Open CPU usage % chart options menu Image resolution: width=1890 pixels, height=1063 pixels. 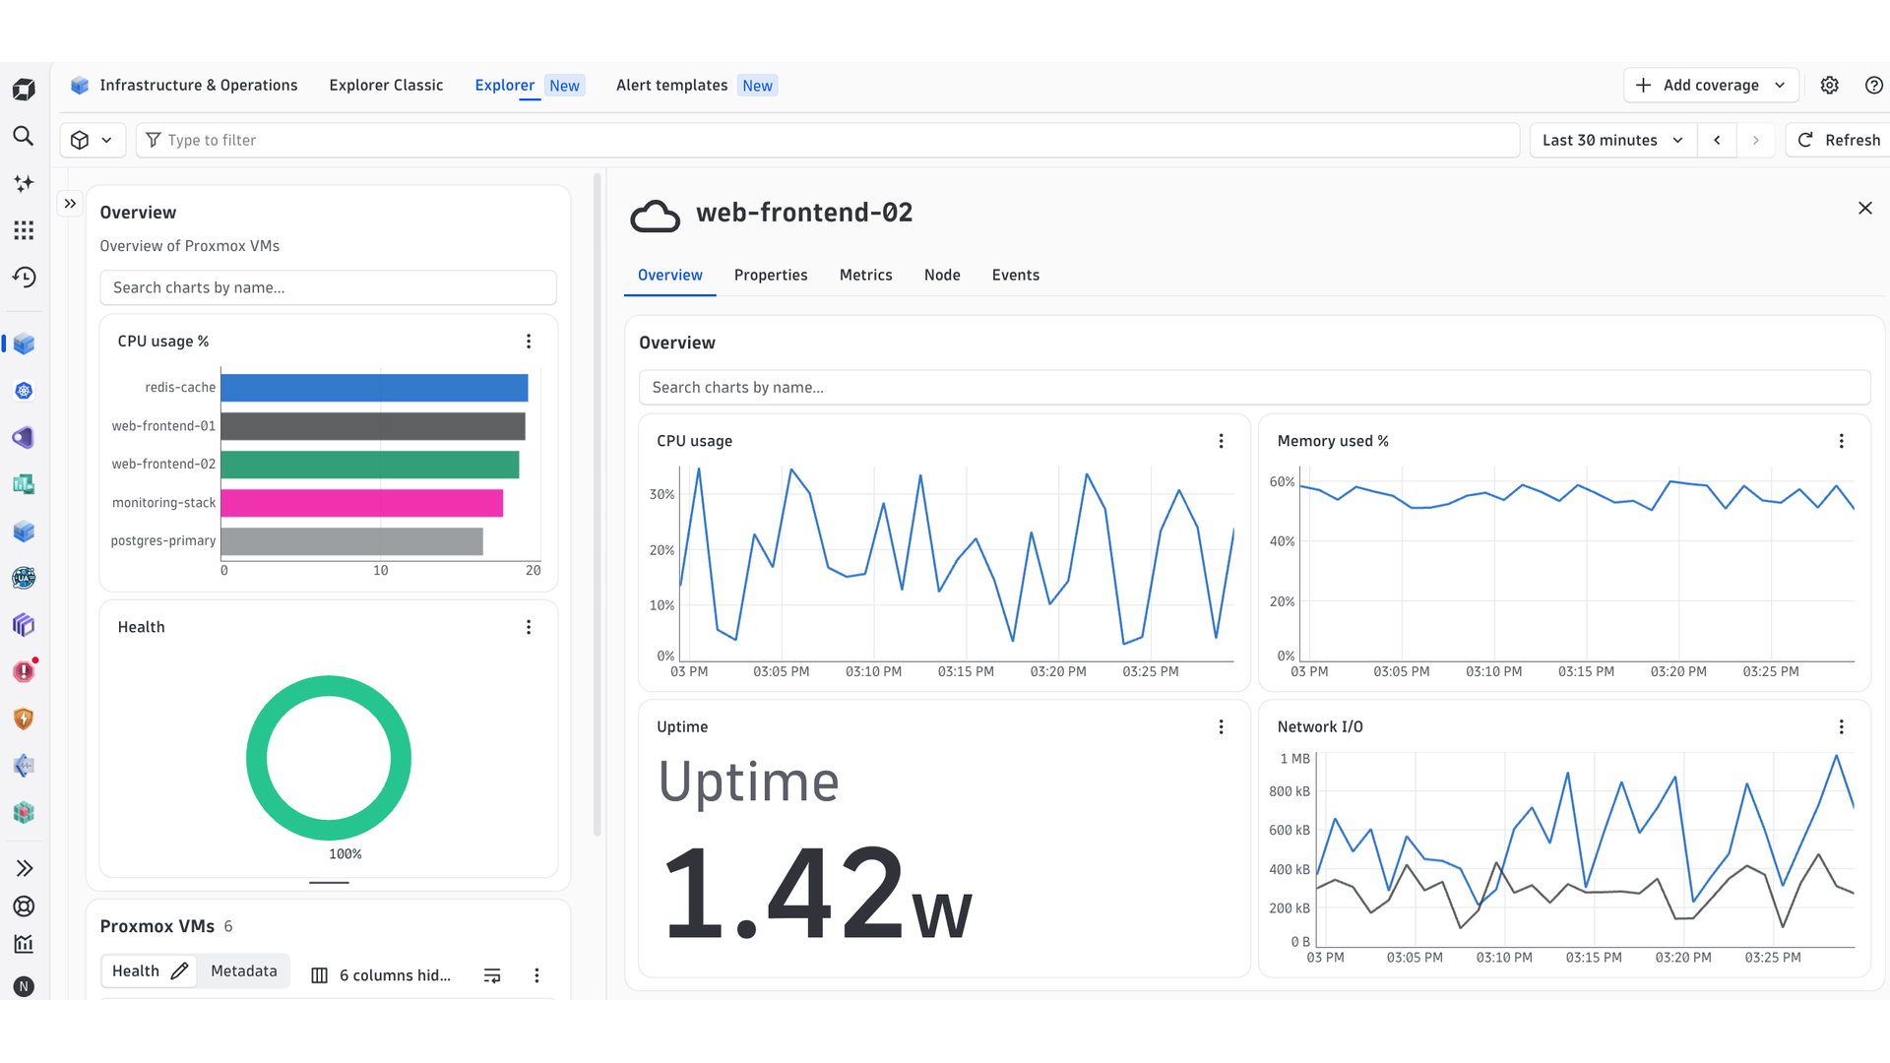point(529,342)
